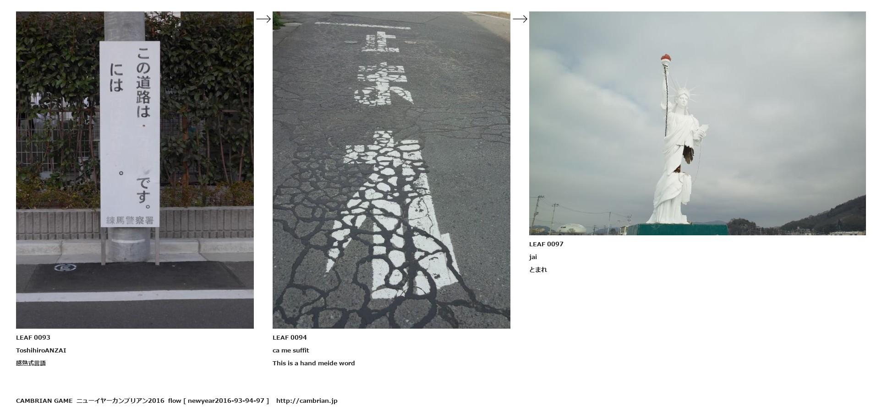The width and height of the screenshot is (882, 412).
Task: Click caption This is a hand meide word
Action: 314,363
